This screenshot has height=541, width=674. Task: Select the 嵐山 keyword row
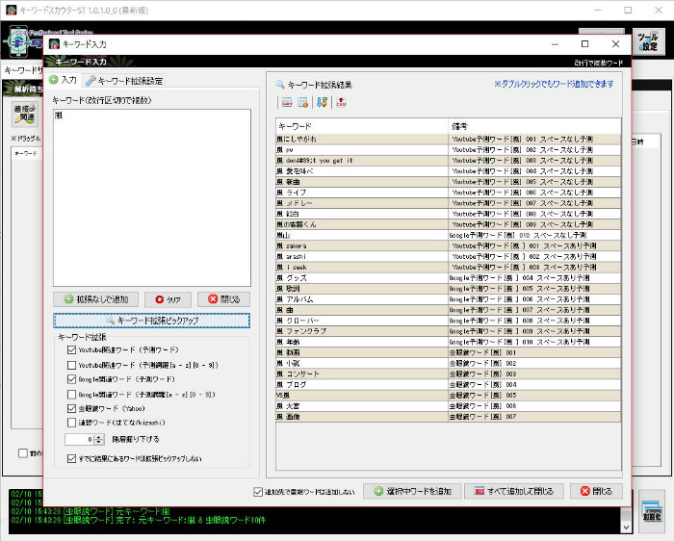[x=449, y=235]
